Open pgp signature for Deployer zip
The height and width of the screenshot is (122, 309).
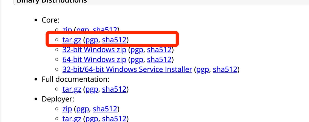83,109
